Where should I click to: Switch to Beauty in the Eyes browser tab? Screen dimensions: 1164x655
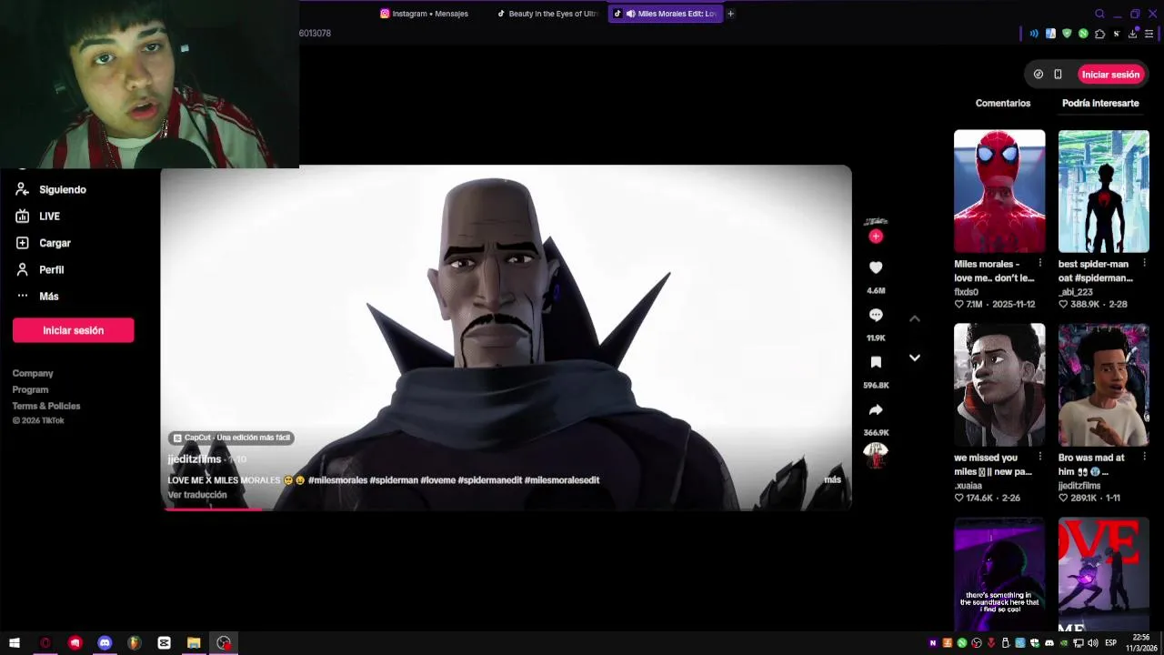point(548,14)
